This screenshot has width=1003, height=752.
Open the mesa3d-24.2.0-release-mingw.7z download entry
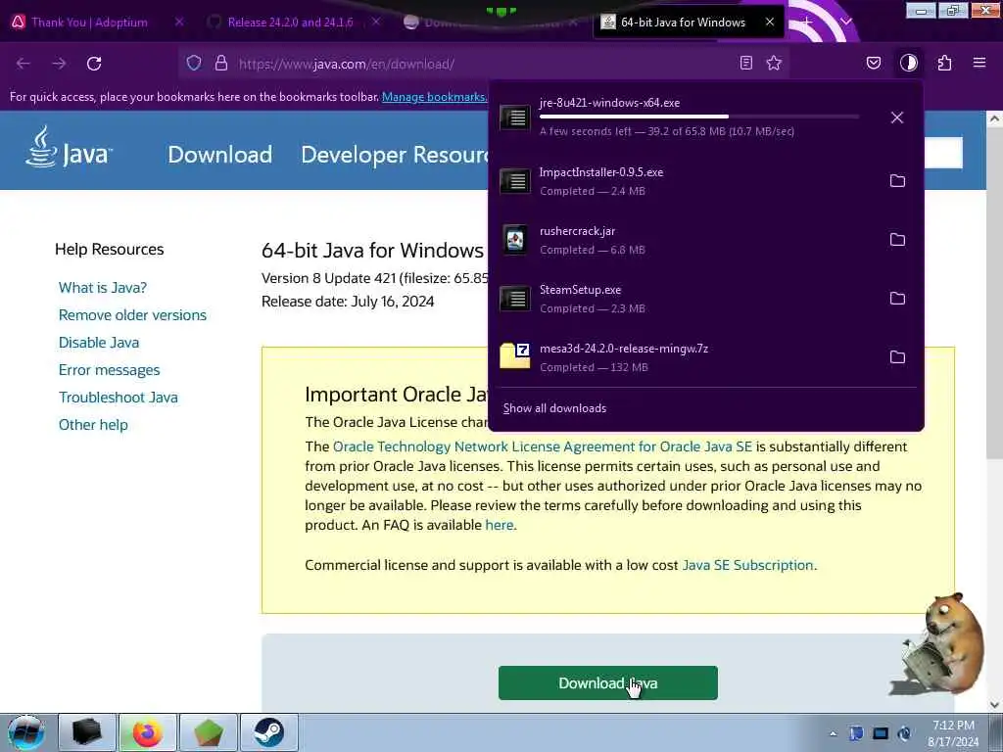(x=686, y=357)
